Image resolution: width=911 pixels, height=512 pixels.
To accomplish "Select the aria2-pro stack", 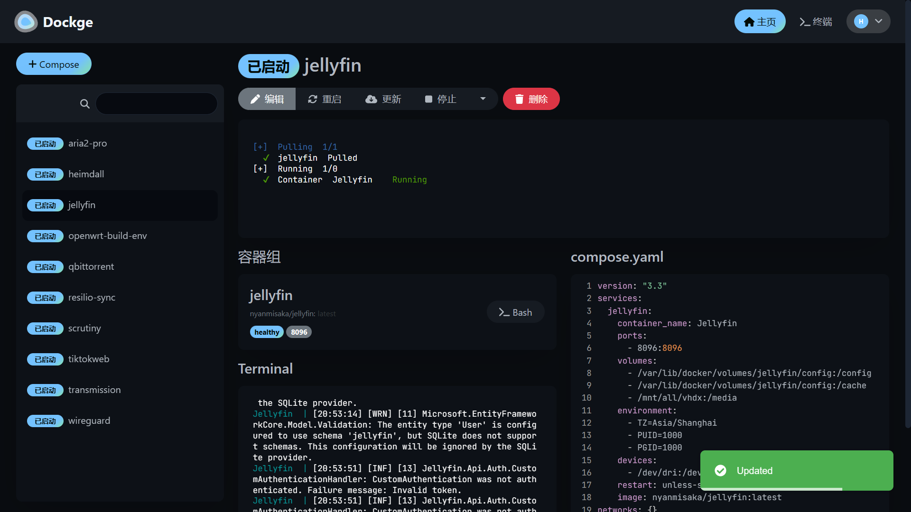I will pyautogui.click(x=120, y=144).
